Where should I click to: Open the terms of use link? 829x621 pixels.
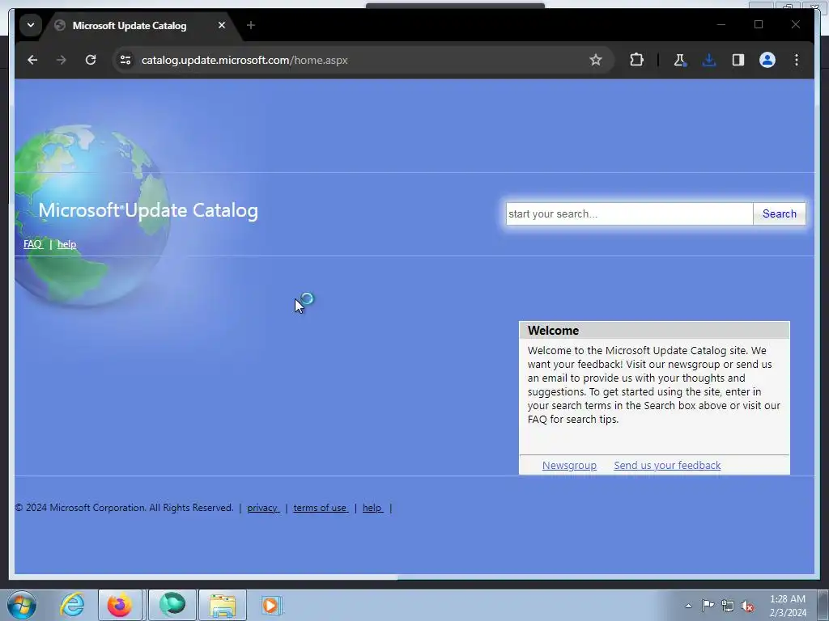[321, 508]
